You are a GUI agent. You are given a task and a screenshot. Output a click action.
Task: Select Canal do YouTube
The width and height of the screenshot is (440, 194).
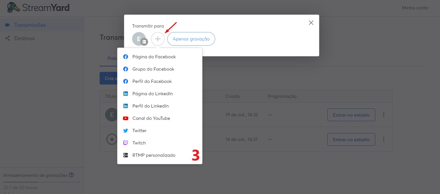(x=160, y=119)
